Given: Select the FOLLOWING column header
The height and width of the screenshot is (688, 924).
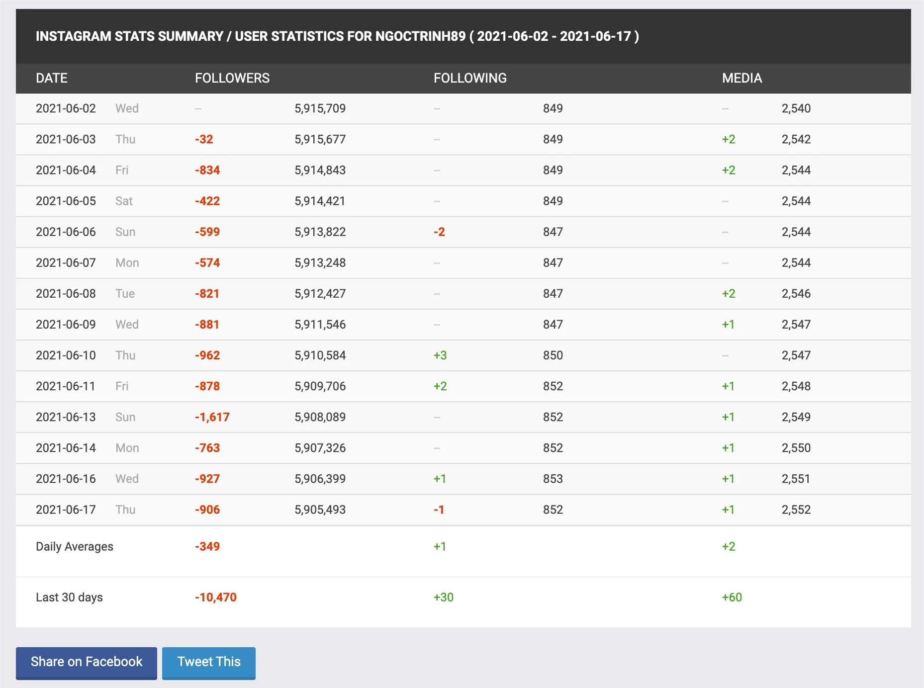Looking at the screenshot, I should 470,78.
